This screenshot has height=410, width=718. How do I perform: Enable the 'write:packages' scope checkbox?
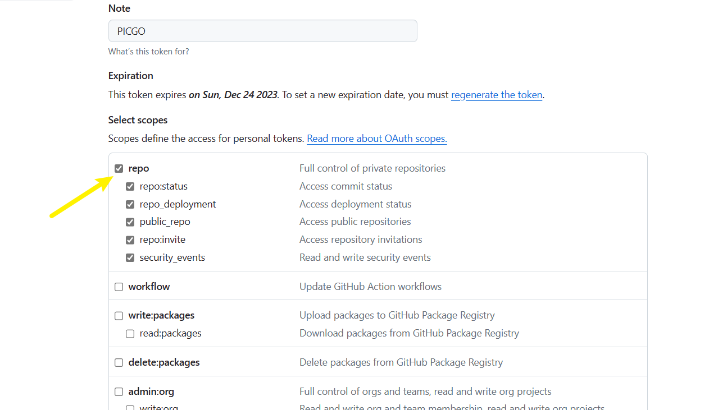point(119,316)
